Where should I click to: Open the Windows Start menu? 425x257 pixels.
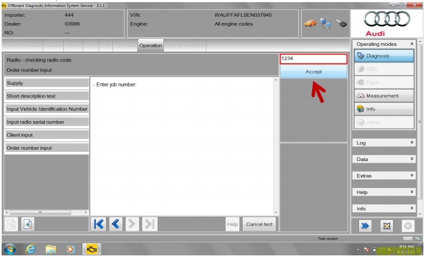(10, 249)
